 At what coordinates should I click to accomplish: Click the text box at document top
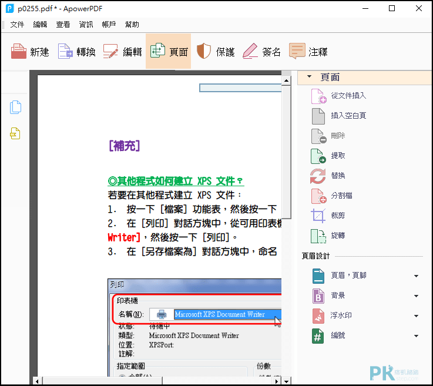tap(240, 88)
